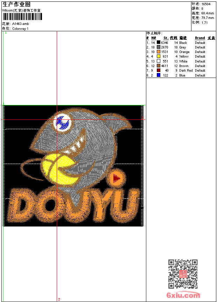Click Default brand in Black row
The width and height of the screenshot is (217, 302).
200,43
